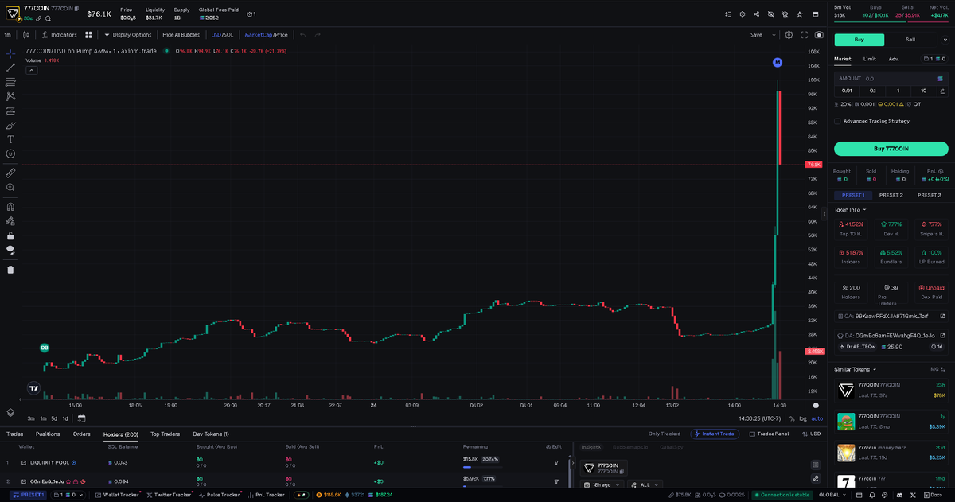Image resolution: width=955 pixels, height=502 pixels.
Task: Select the 0.01 amount preset
Action: [x=847, y=91]
